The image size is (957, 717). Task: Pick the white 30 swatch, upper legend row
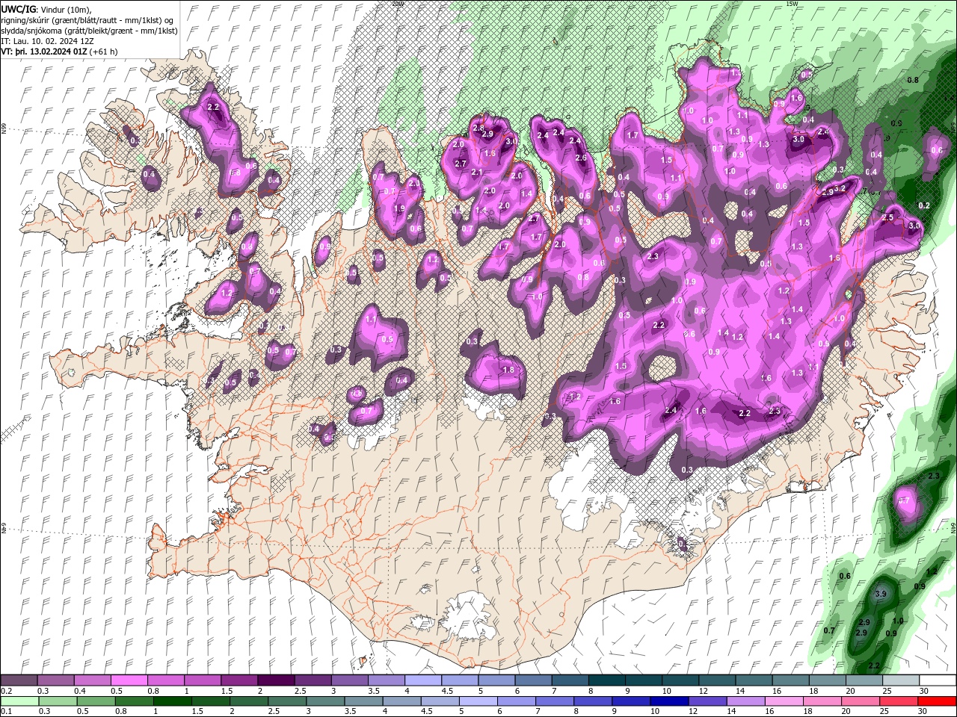tap(938, 680)
